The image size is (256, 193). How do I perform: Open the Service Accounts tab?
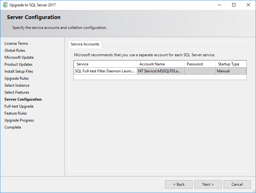(85, 44)
